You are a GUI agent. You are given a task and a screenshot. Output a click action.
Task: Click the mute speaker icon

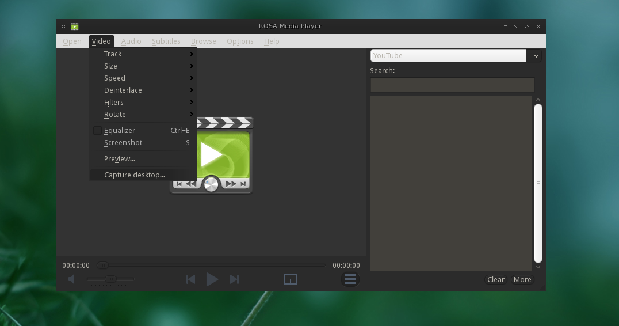[x=71, y=279]
